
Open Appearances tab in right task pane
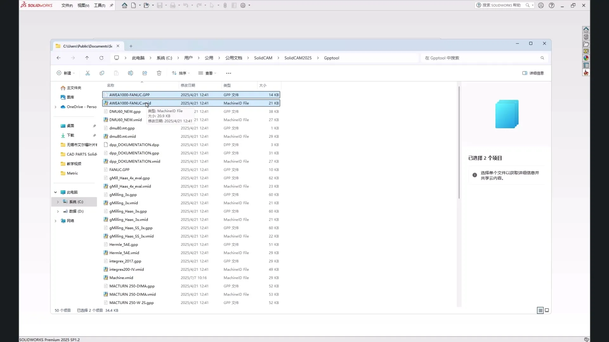click(x=586, y=58)
